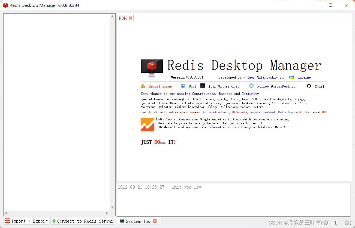
Task: Open the Follow @RedisDesktop link
Action: [276, 86]
